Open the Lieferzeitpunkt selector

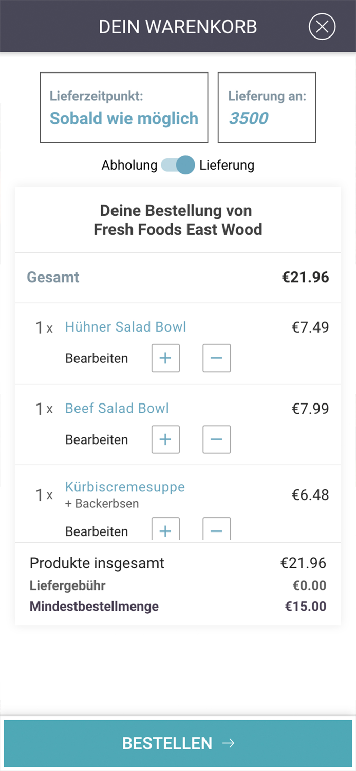123,107
